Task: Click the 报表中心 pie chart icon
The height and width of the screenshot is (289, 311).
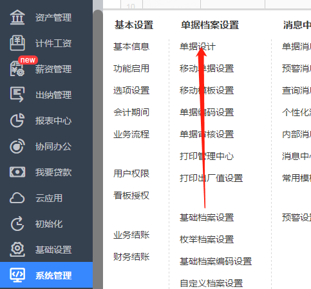Action: pos(17,121)
